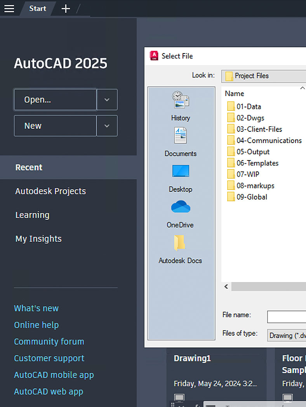Viewport: 306px width, 407px height.
Task: Select Recent in the start sidebar
Action: 68,167
